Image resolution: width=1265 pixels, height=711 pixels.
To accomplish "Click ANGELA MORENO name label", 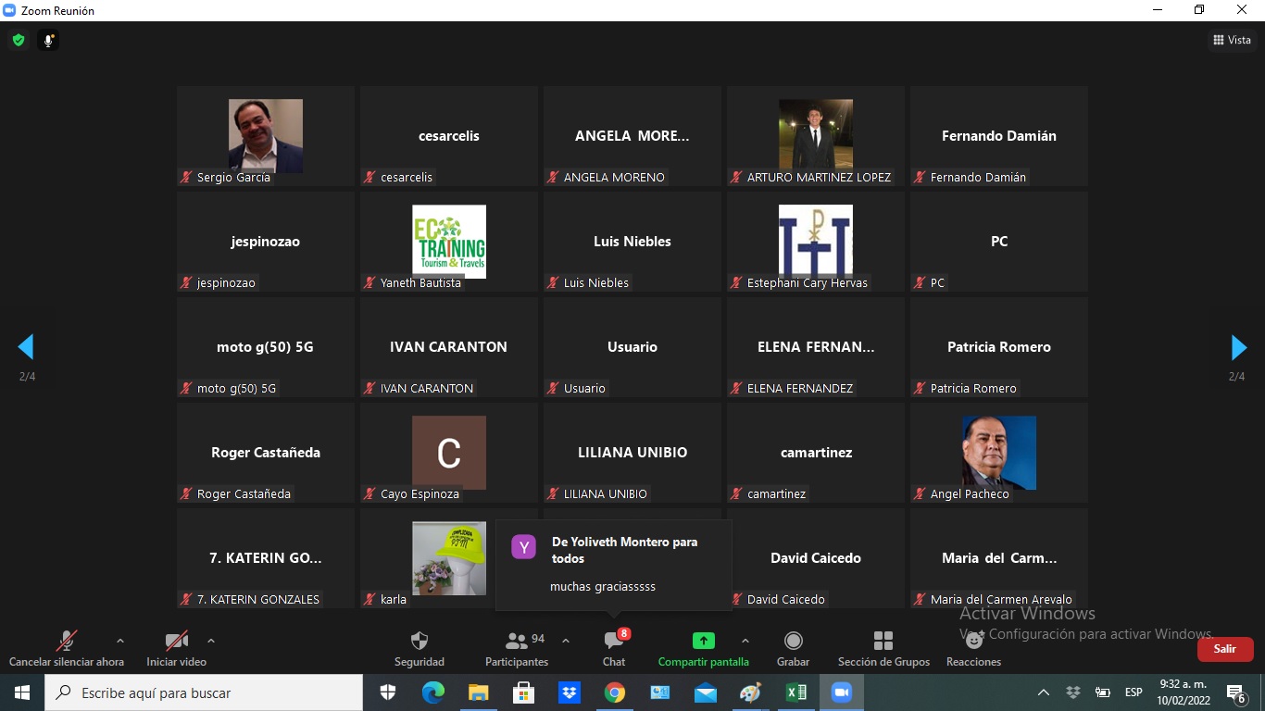I will click(614, 177).
